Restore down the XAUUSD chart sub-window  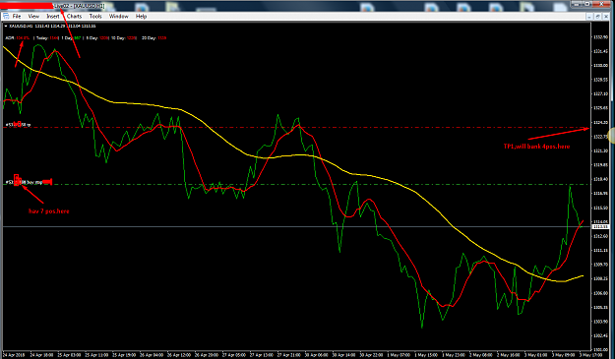point(597,17)
